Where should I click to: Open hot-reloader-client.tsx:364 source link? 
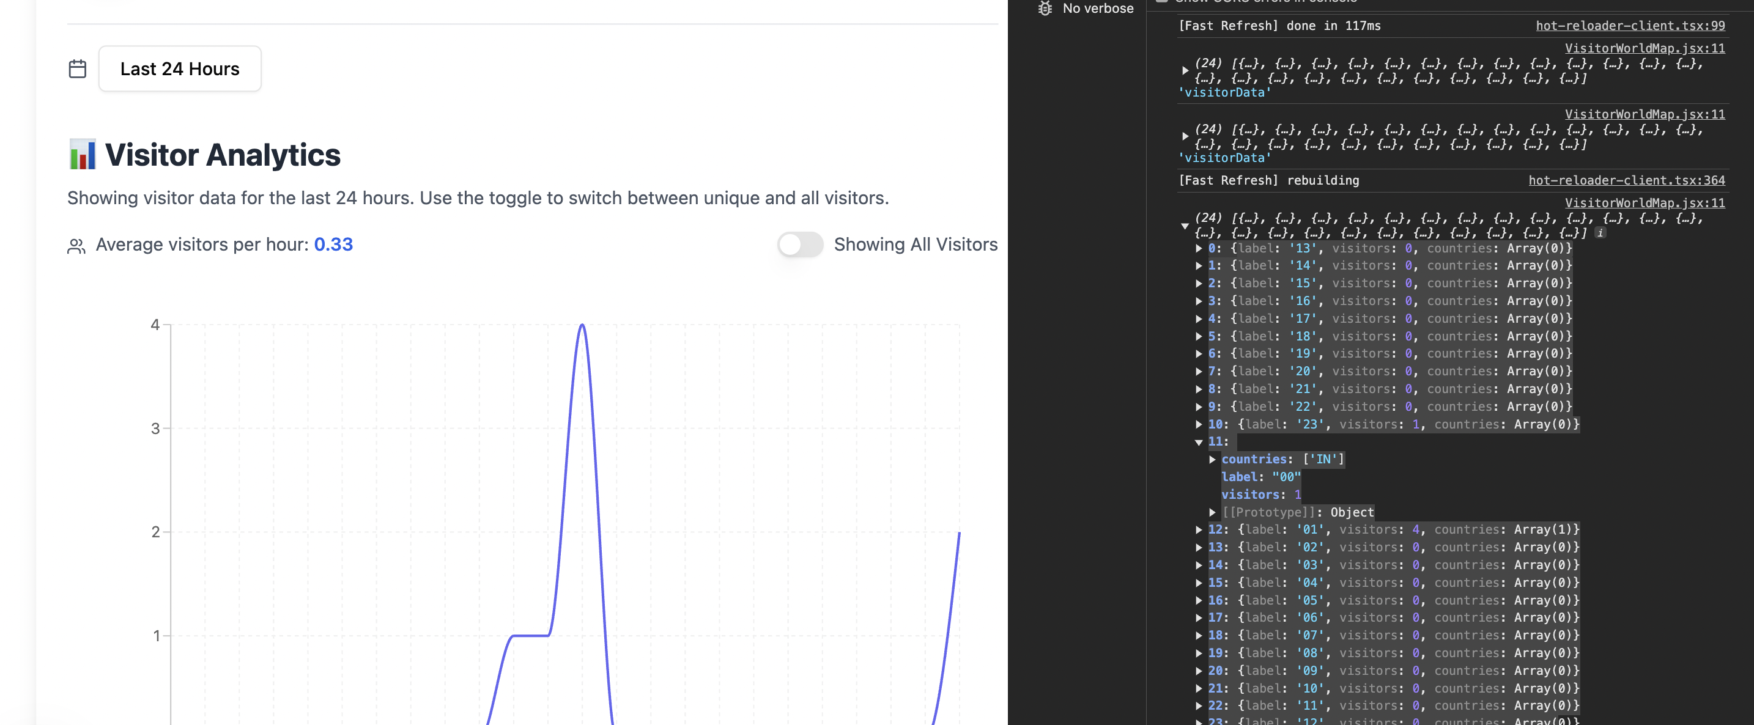pos(1626,180)
